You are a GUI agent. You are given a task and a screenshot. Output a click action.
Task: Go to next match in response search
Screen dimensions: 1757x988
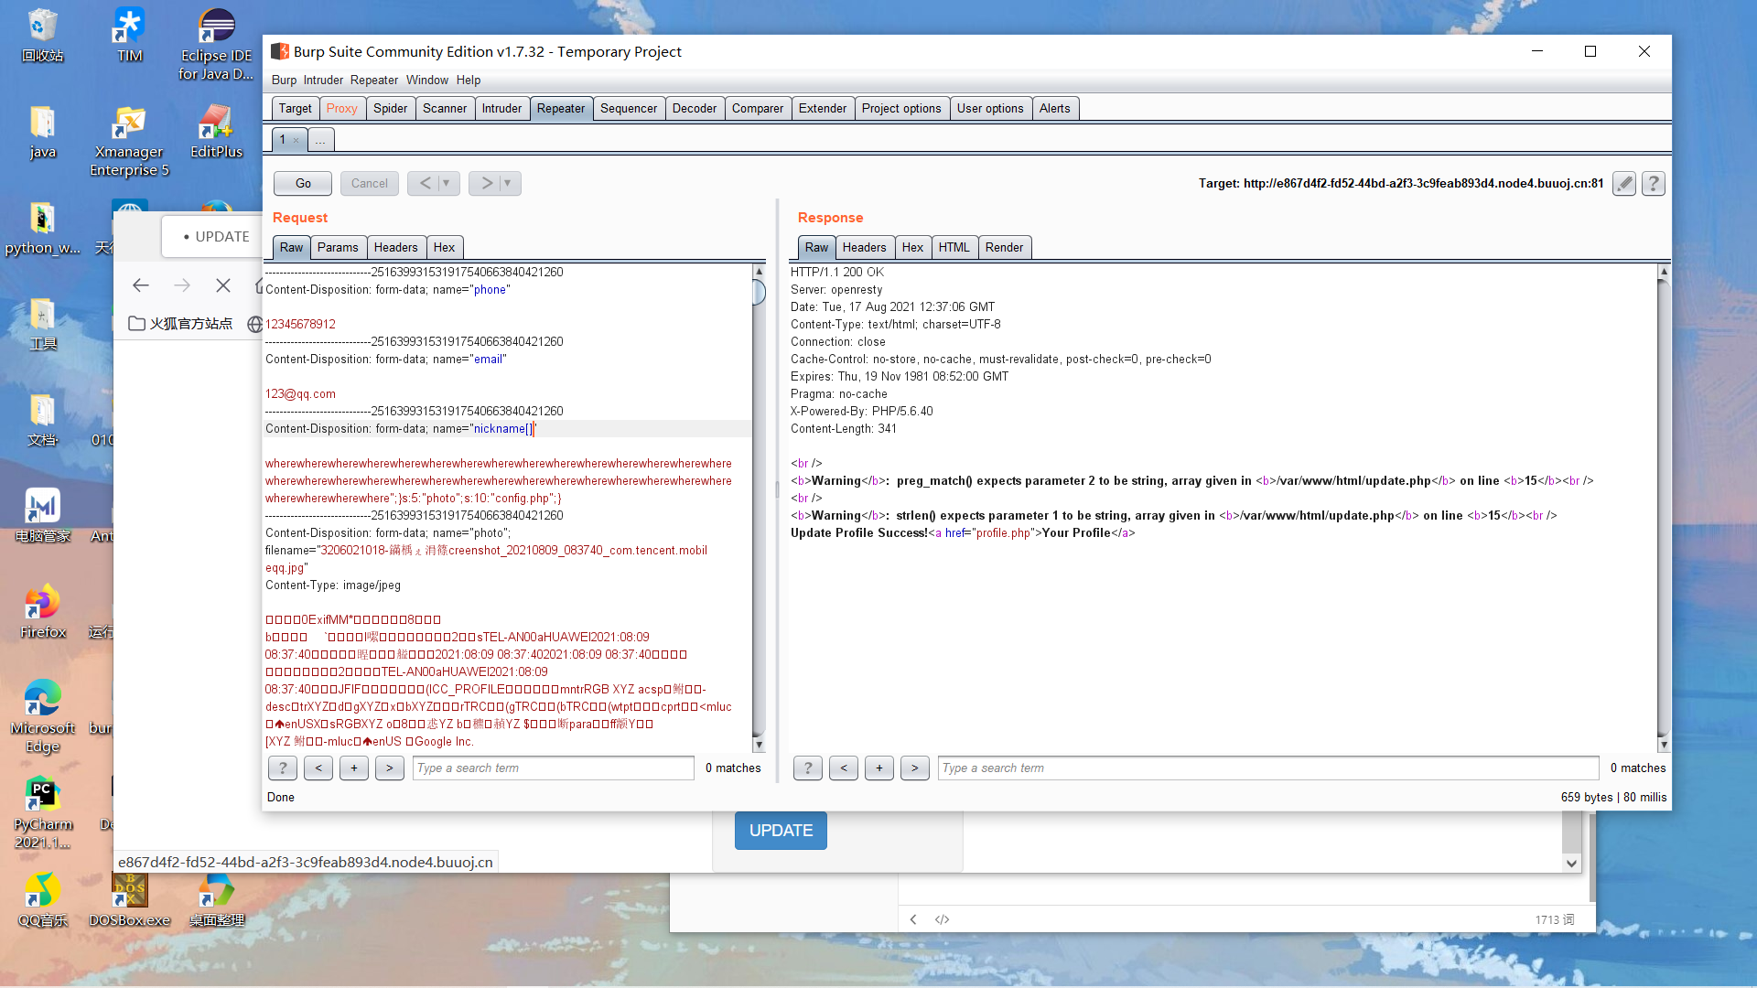click(914, 768)
